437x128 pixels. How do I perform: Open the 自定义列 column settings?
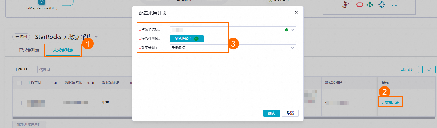(407, 69)
